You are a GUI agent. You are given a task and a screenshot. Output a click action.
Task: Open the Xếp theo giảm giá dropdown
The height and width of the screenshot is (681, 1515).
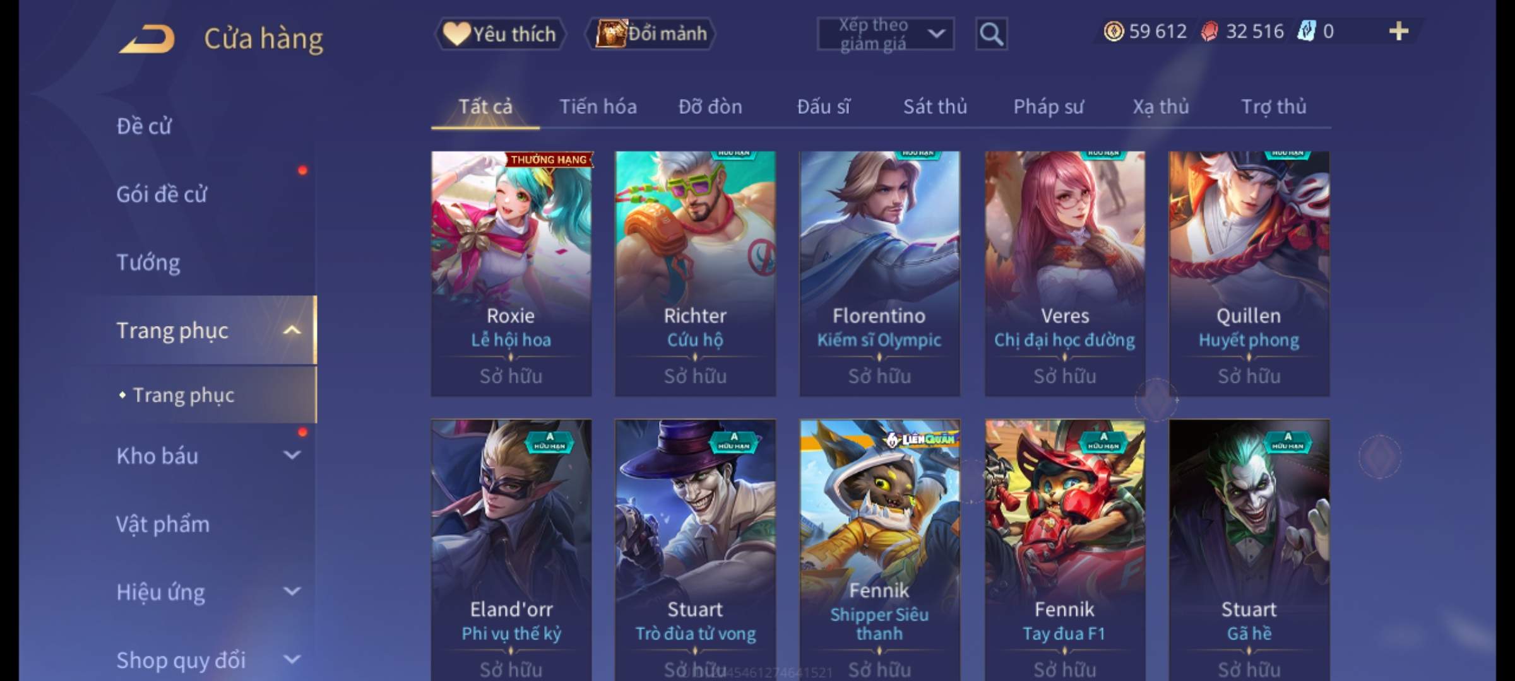pos(886,34)
